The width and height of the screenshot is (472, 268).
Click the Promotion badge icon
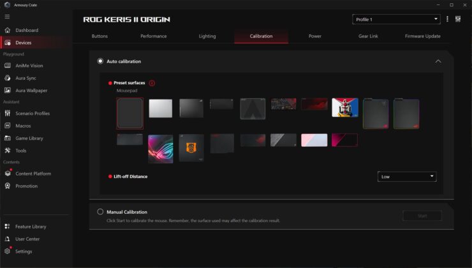pos(8,186)
